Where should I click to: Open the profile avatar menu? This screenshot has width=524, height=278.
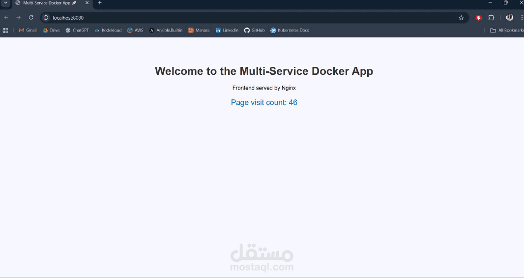click(509, 18)
